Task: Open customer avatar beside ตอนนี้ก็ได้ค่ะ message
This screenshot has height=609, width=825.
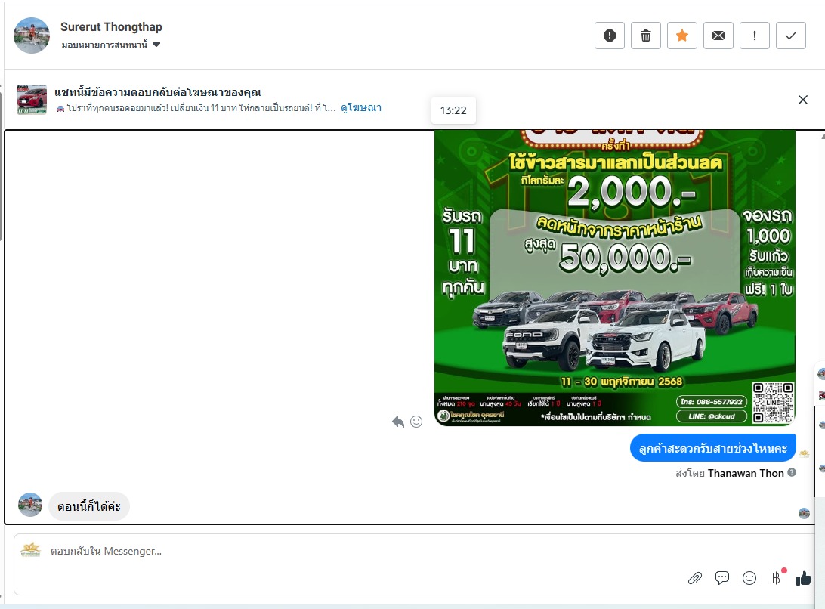Action: (30, 505)
